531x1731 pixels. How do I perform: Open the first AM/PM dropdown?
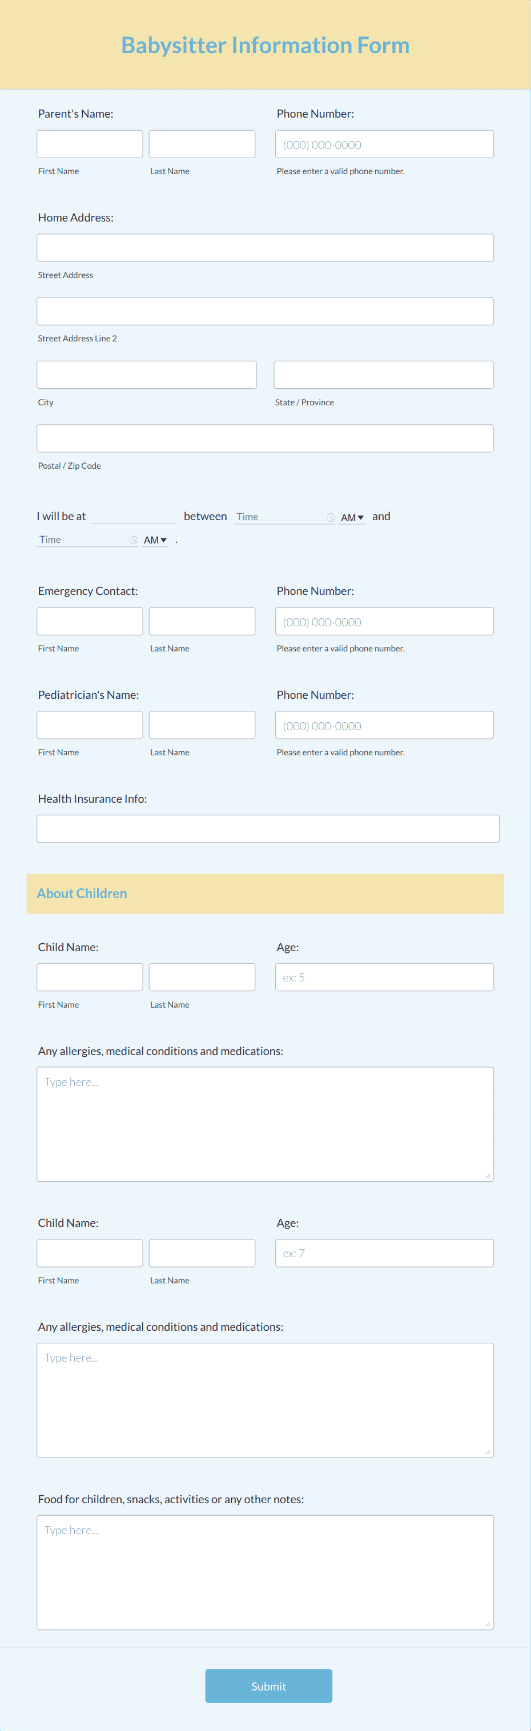point(352,517)
